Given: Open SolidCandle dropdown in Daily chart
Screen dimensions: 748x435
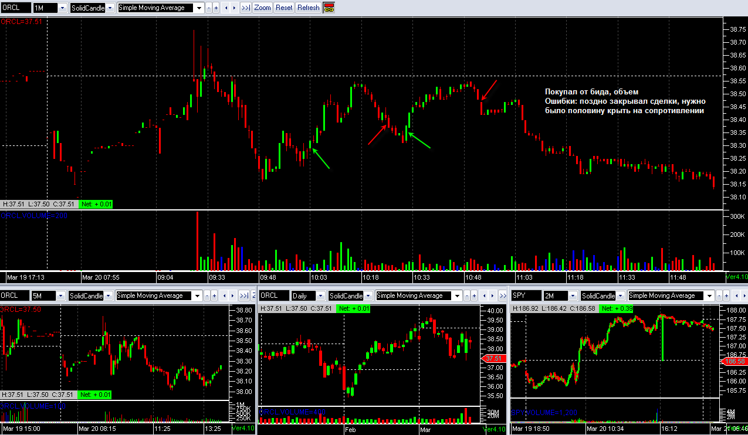Looking at the screenshot, I should tap(367, 295).
